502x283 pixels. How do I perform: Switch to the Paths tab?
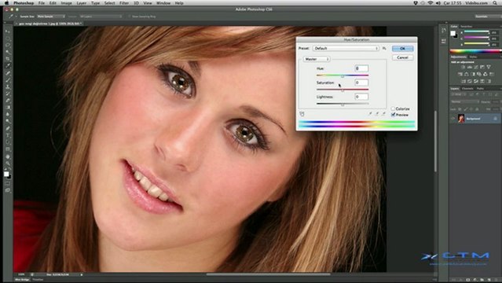pyautogui.click(x=480, y=89)
